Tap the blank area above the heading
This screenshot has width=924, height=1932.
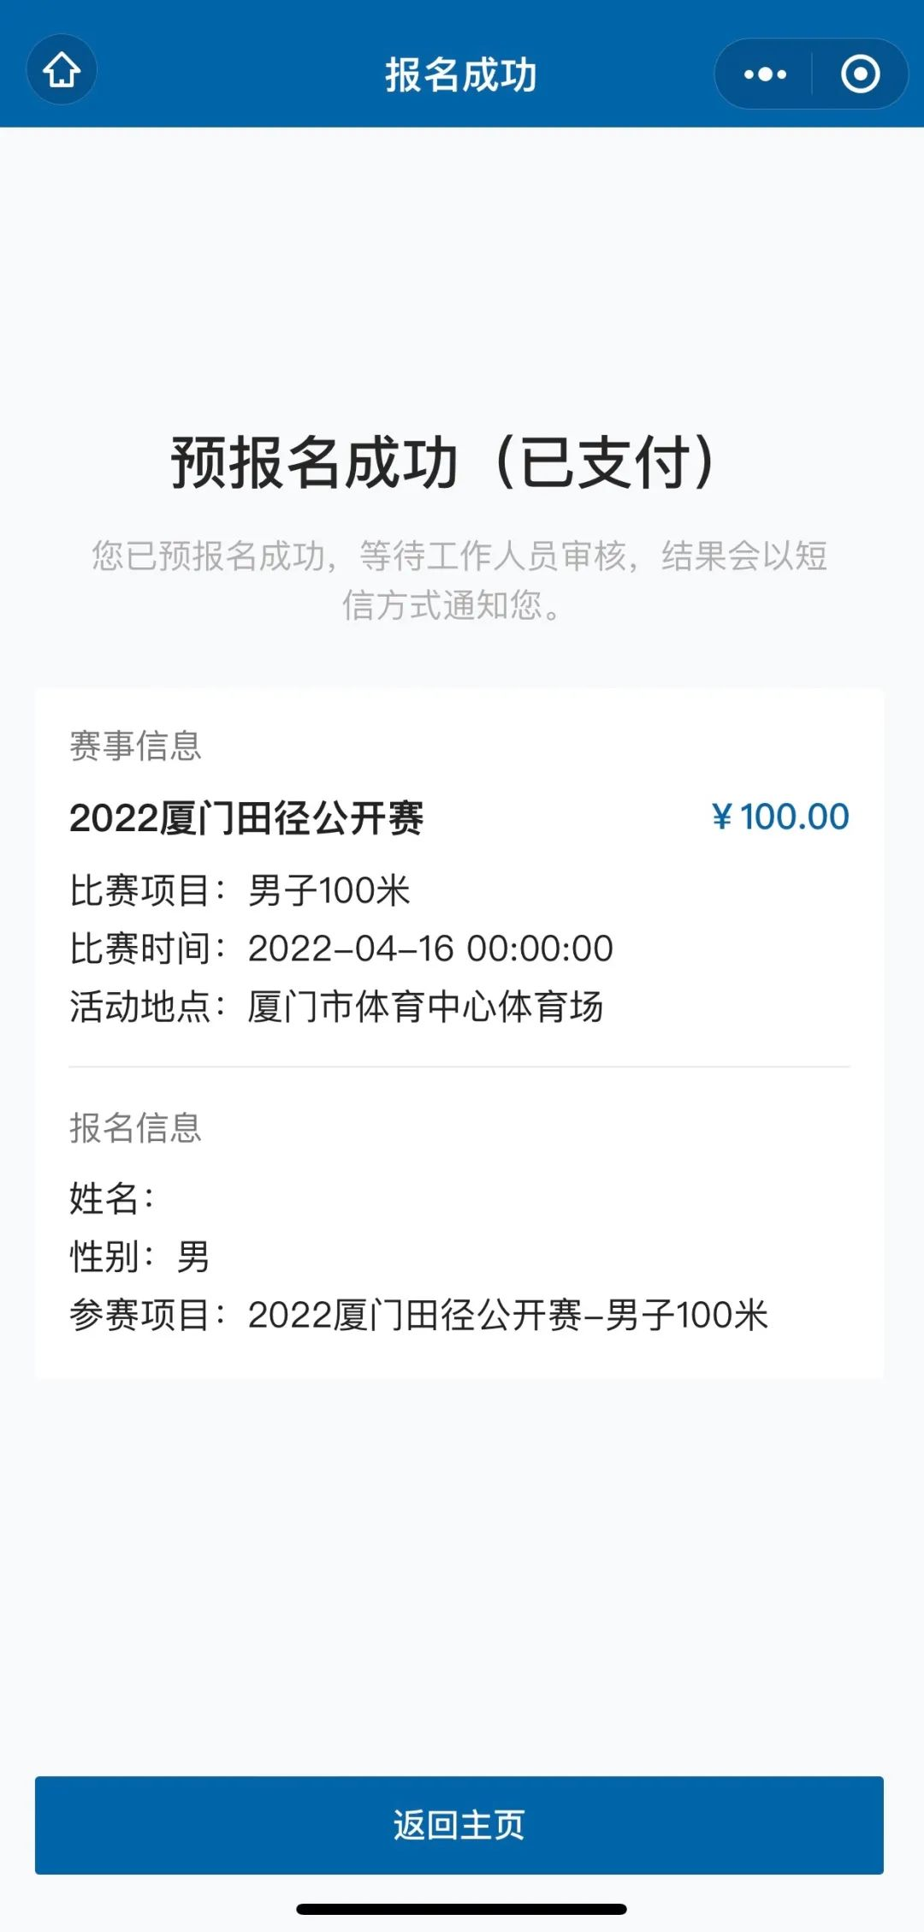pyautogui.click(x=462, y=274)
